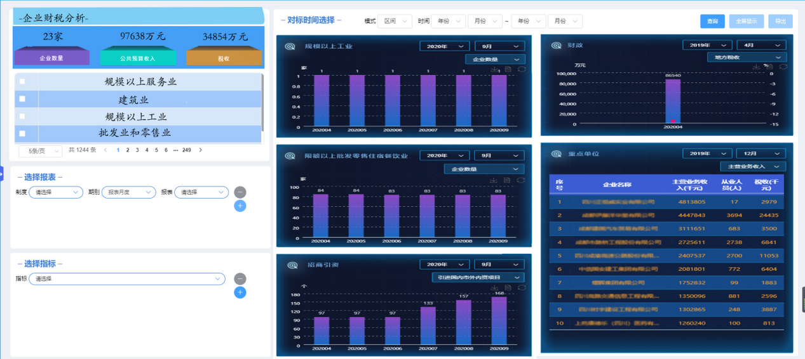This screenshot has height=359, width=805.
Task: Click the next page arrow in pagination
Action: [201, 150]
